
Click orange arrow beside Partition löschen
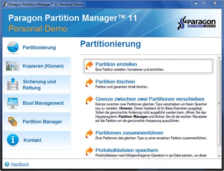[x=89, y=83]
